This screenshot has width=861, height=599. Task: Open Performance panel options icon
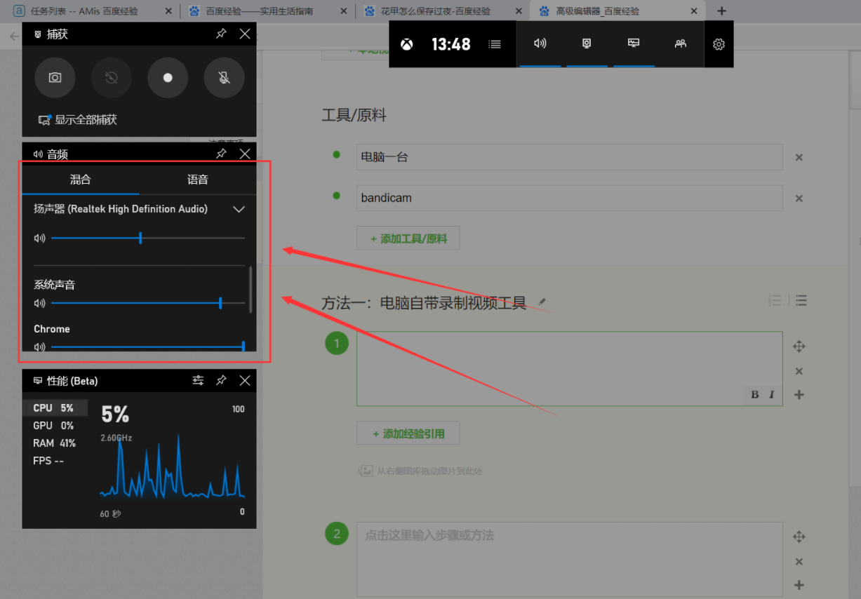point(198,380)
